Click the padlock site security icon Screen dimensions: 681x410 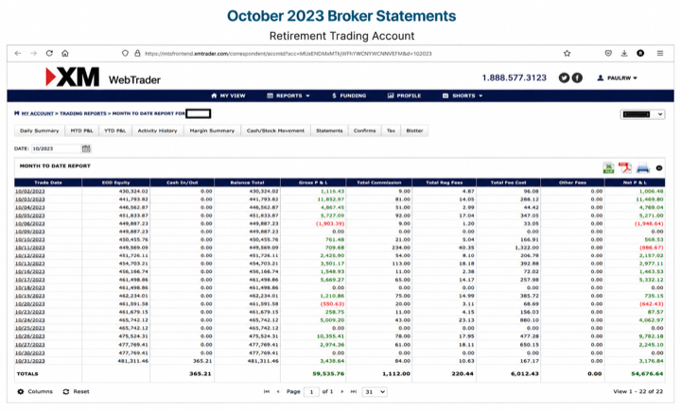[x=137, y=53]
